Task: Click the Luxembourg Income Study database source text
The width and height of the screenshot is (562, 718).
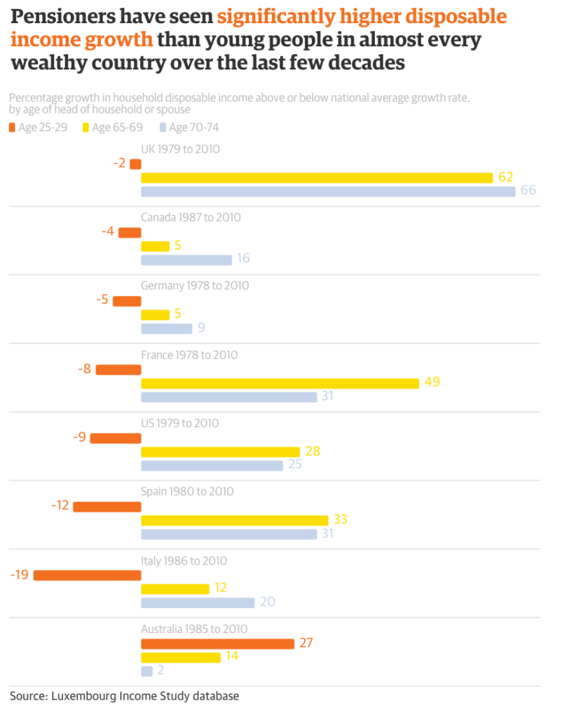Action: point(124,696)
